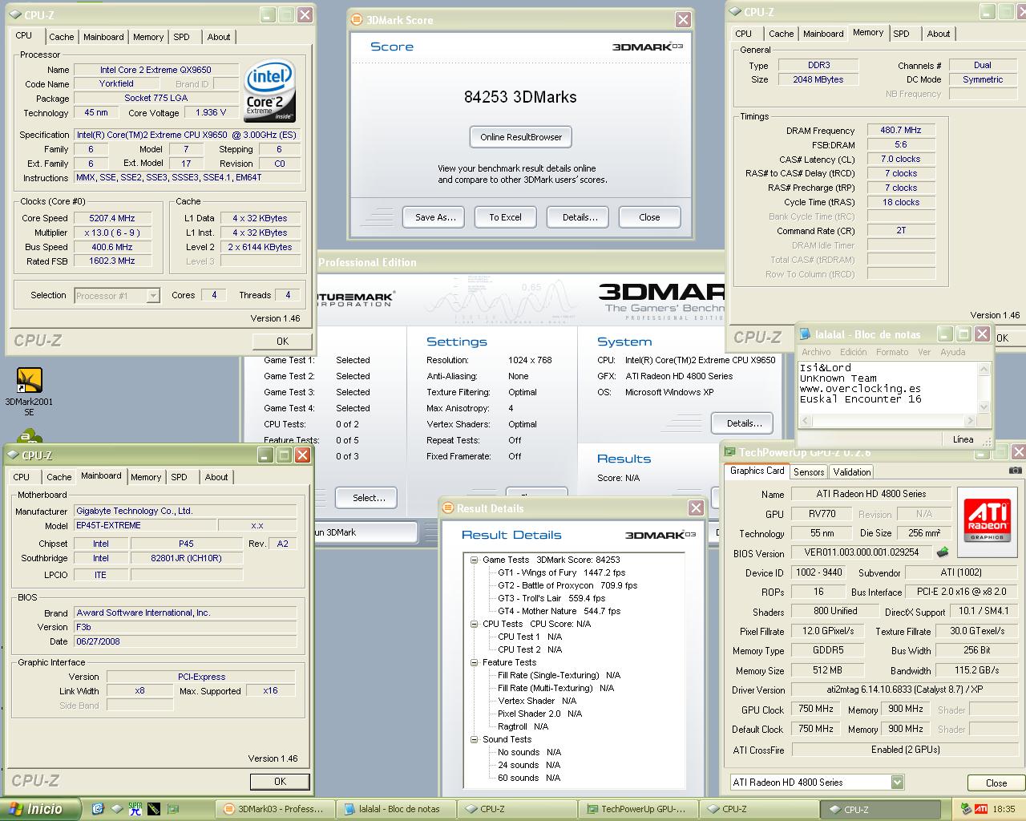Click the Intel Core 2 Extreme logo

[269, 91]
